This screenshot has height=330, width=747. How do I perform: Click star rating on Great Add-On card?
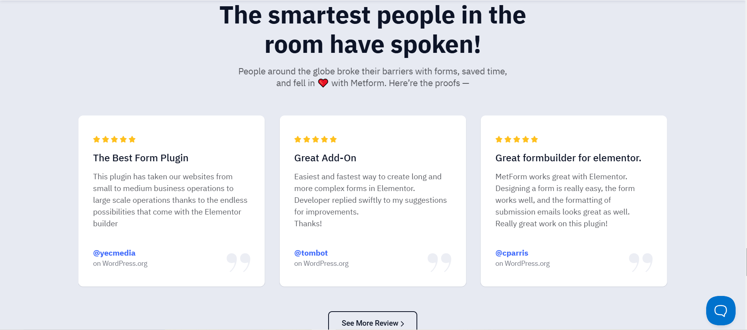tap(316, 139)
